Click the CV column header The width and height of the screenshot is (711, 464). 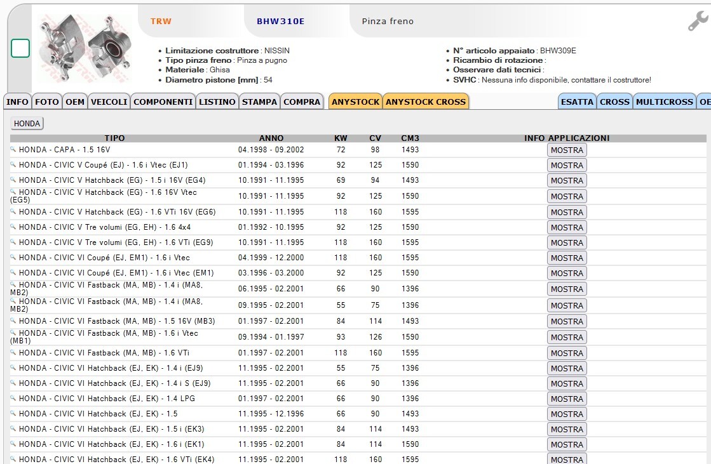[x=375, y=138]
